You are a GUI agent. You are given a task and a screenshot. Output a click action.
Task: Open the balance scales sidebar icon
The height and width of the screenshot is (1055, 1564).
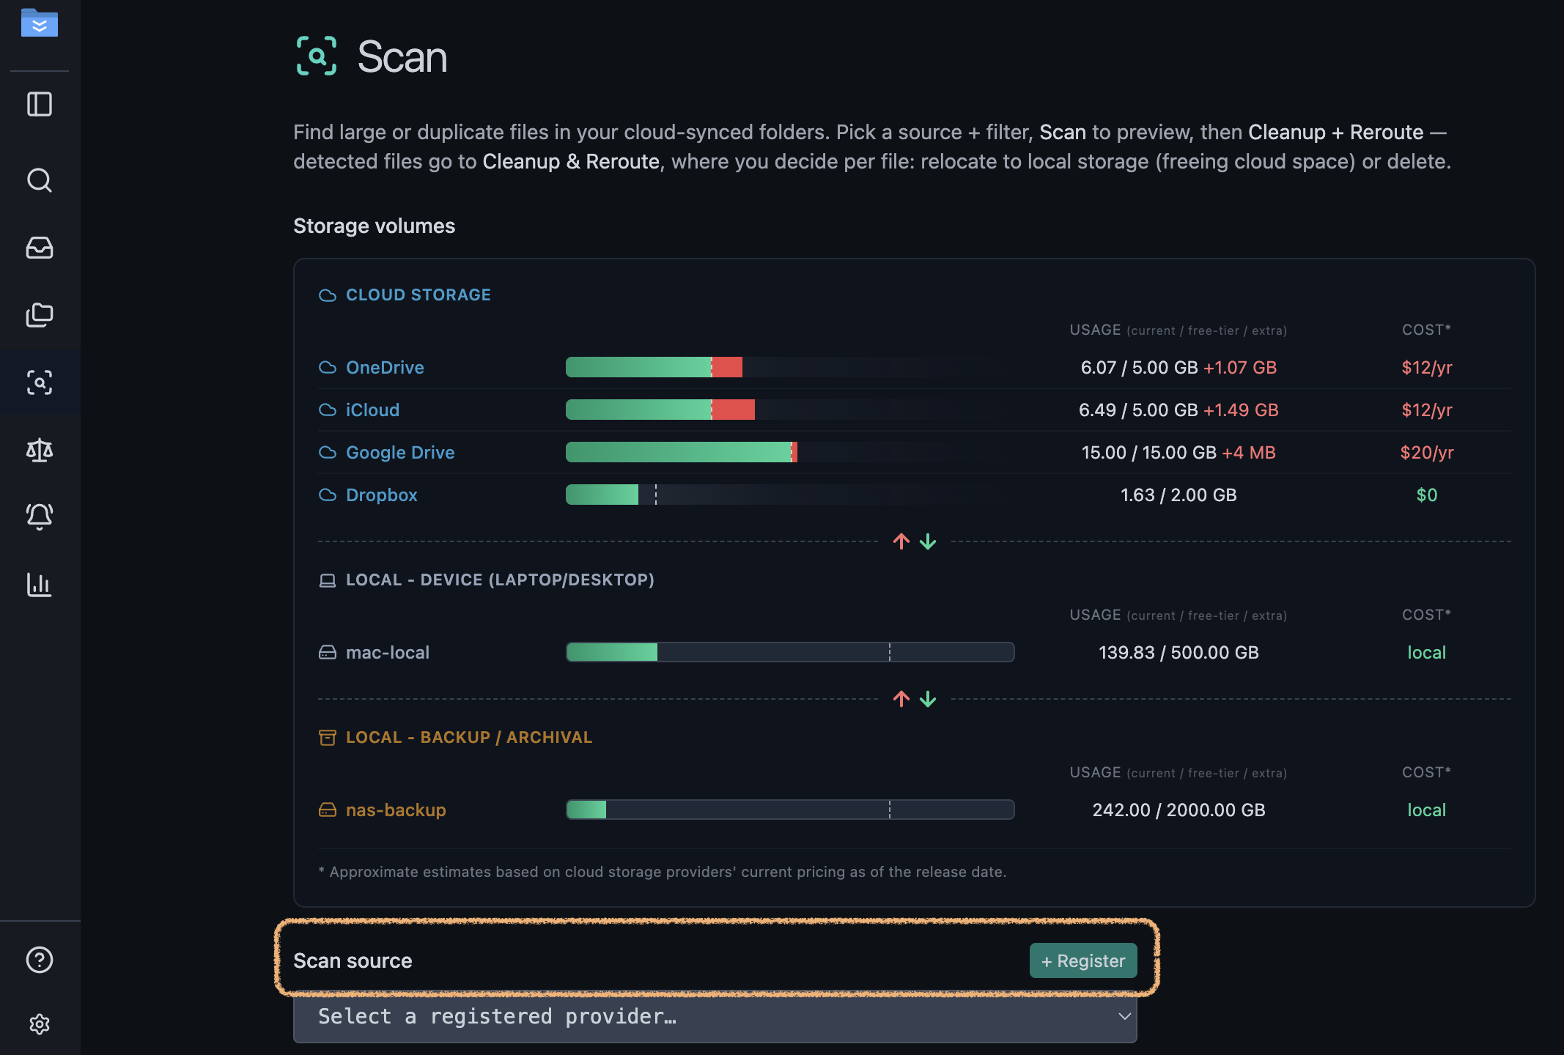coord(40,450)
